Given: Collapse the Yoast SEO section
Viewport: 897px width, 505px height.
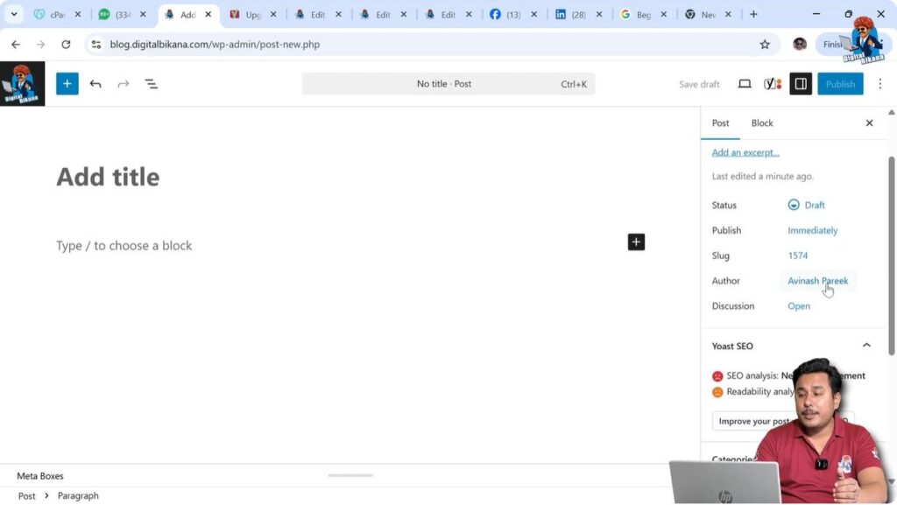Looking at the screenshot, I should [x=866, y=345].
